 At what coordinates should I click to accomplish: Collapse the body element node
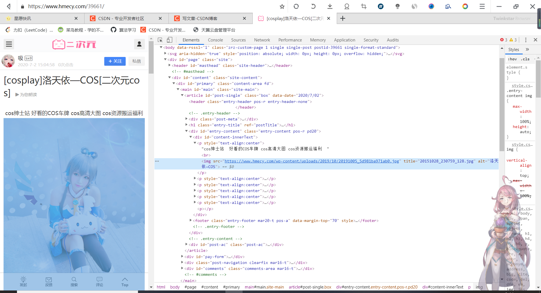point(161,47)
